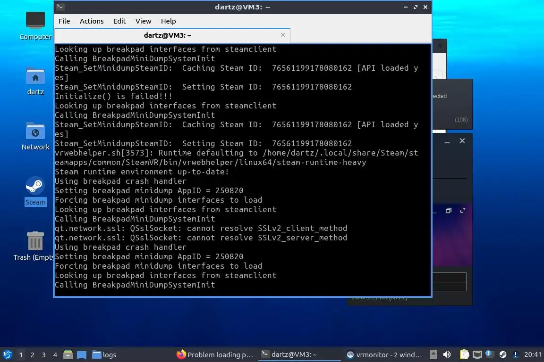Select the Steam desktop shortcut

35,191
